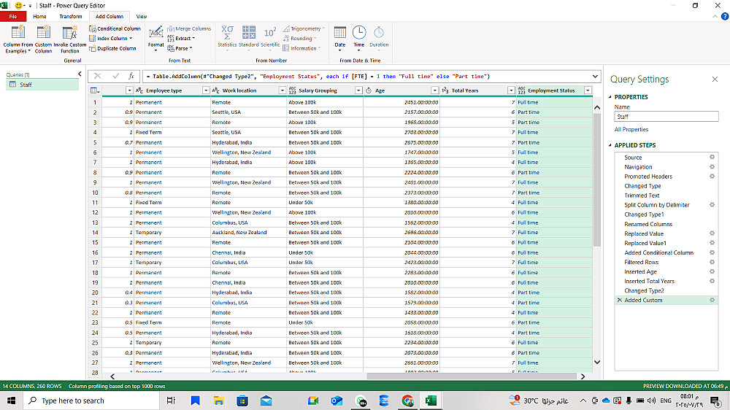Add a Conditional Column

[115, 29]
